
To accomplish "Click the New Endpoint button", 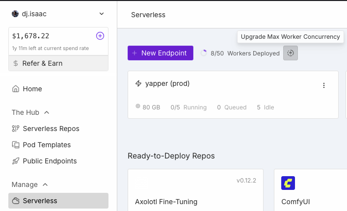I will pyautogui.click(x=160, y=53).
